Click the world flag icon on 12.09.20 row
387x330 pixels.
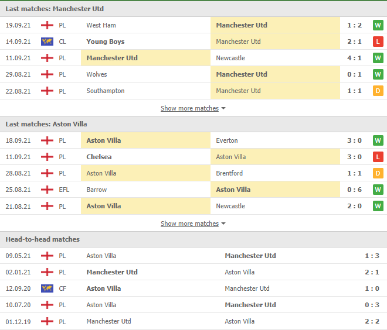pos(47,288)
